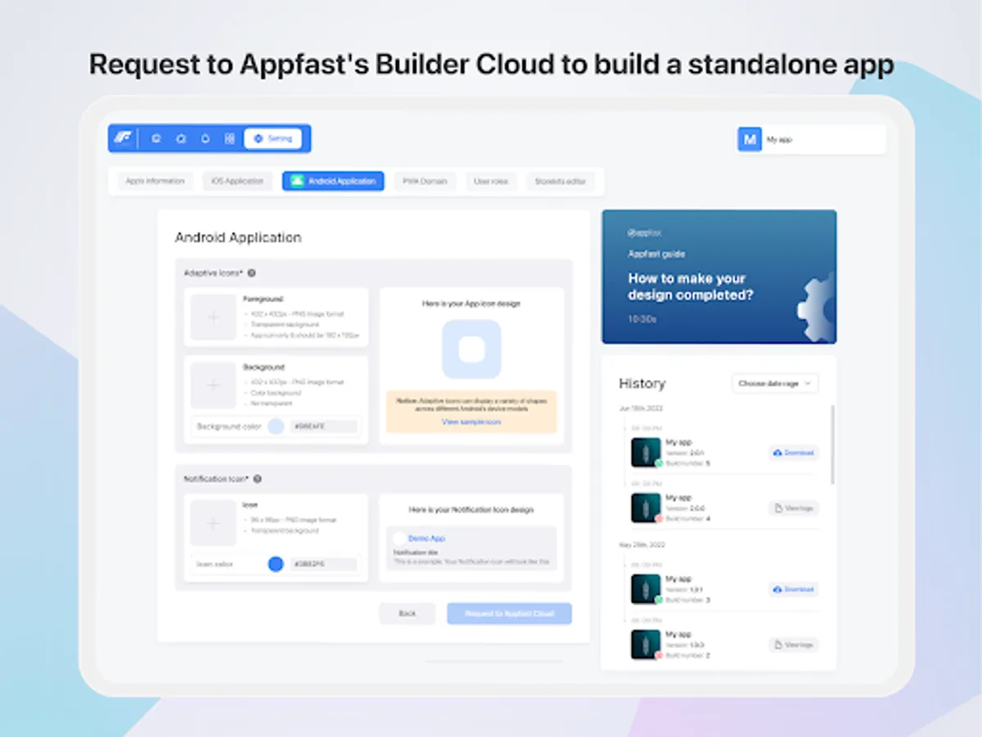
Task: Switch to the Apps information tab
Action: (155, 181)
